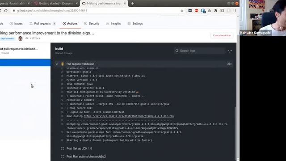
Task: Click log line 'Processed 2 commits'
Action: 80,100
